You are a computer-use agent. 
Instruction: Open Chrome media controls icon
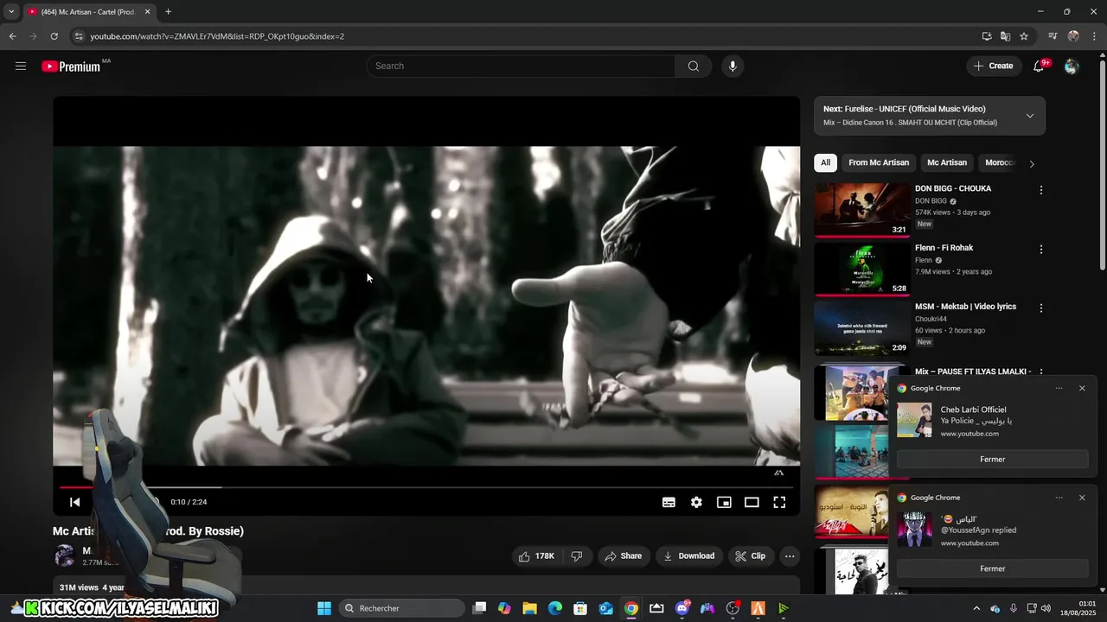[x=1053, y=36]
